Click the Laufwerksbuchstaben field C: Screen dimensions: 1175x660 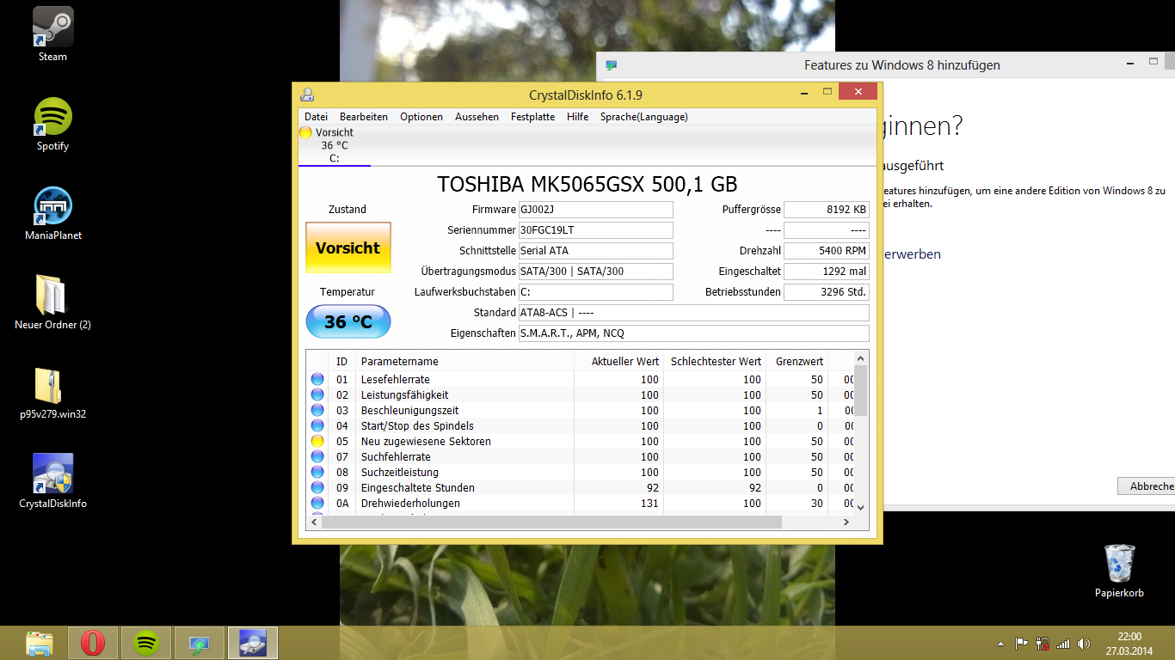click(595, 292)
